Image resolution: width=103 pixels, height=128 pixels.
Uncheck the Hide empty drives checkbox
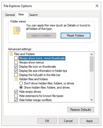(16, 92)
